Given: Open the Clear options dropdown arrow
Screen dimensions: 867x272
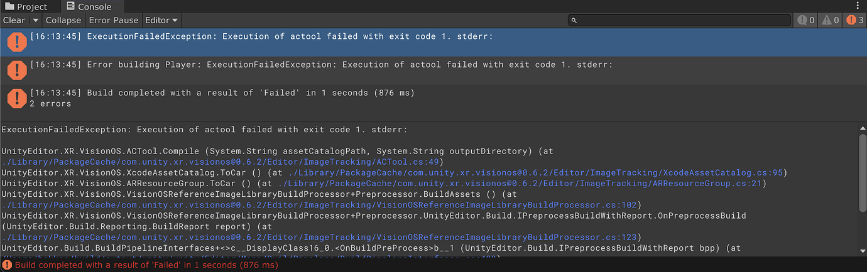Looking at the screenshot, I should (36, 20).
